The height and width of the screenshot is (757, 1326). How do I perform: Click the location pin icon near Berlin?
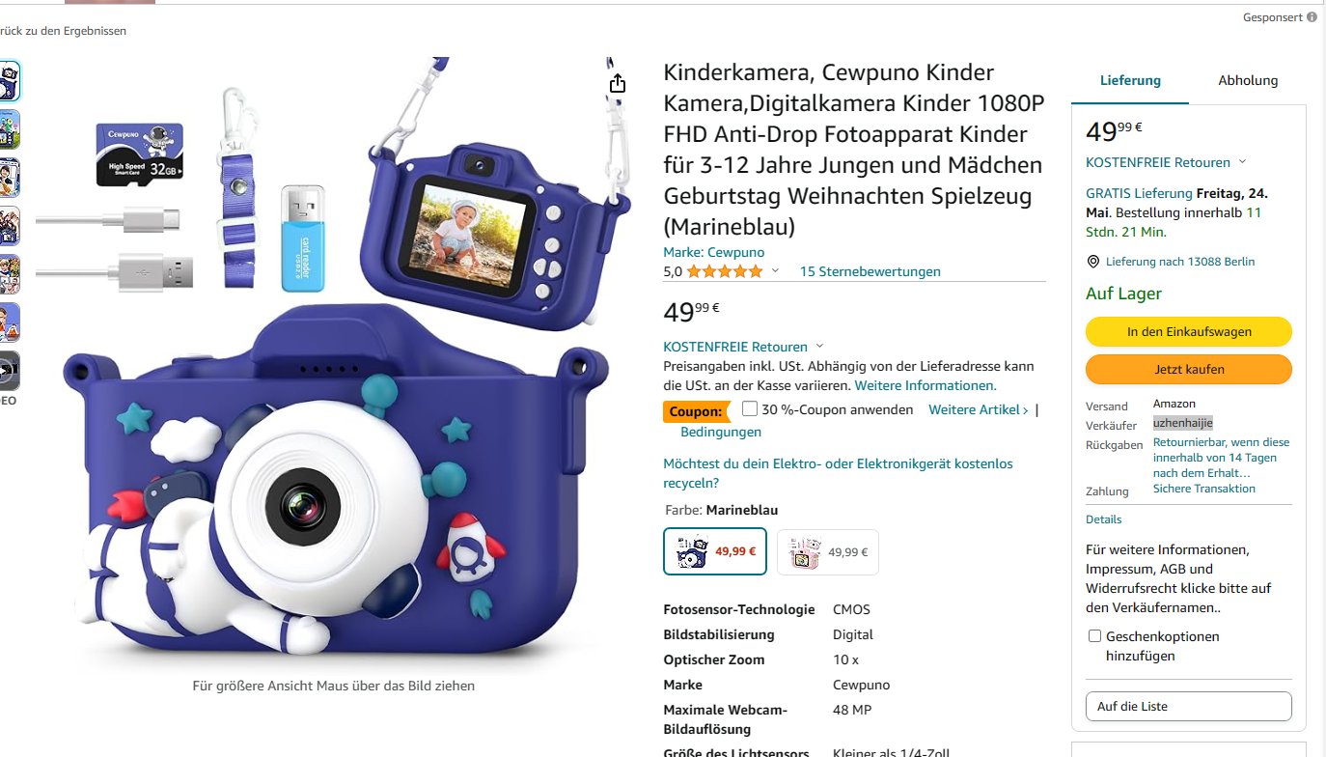pos(1092,262)
